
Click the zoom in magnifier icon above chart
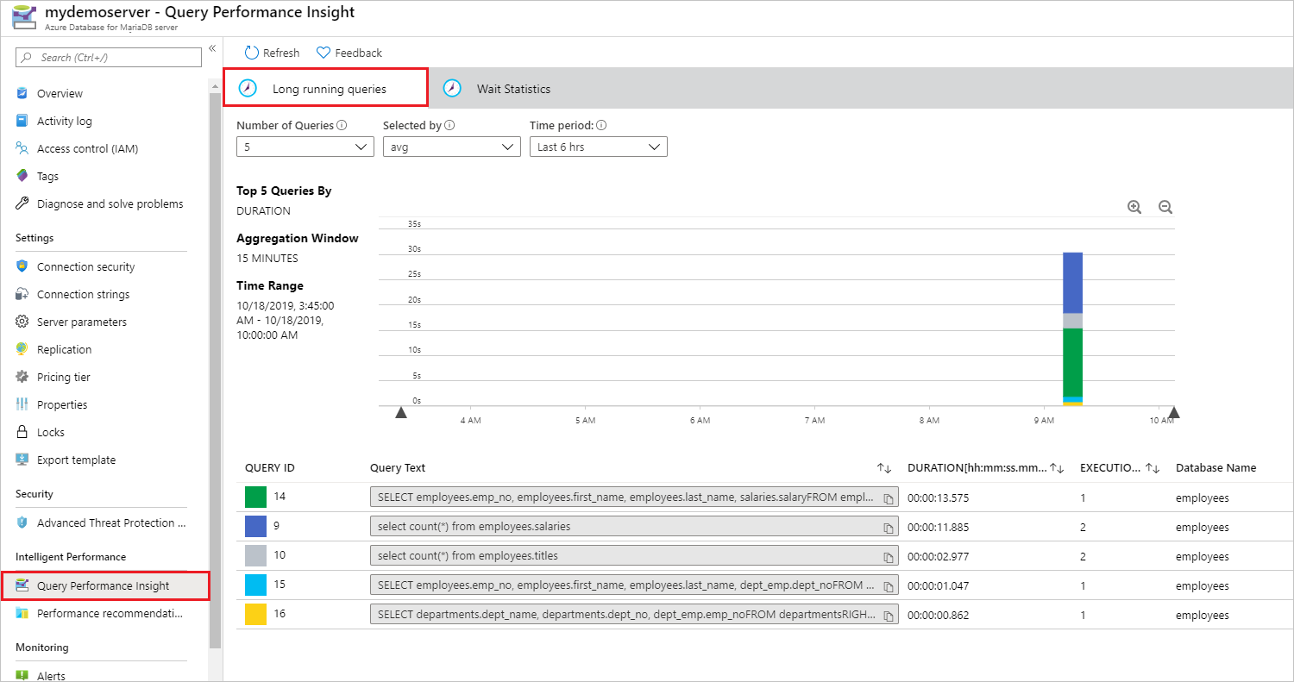[1134, 207]
